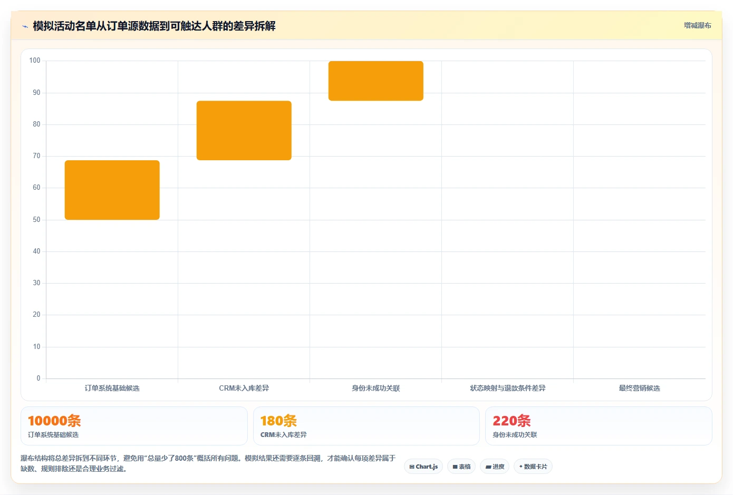Click the 订单系统基础候选 waterfall bar

coord(112,190)
